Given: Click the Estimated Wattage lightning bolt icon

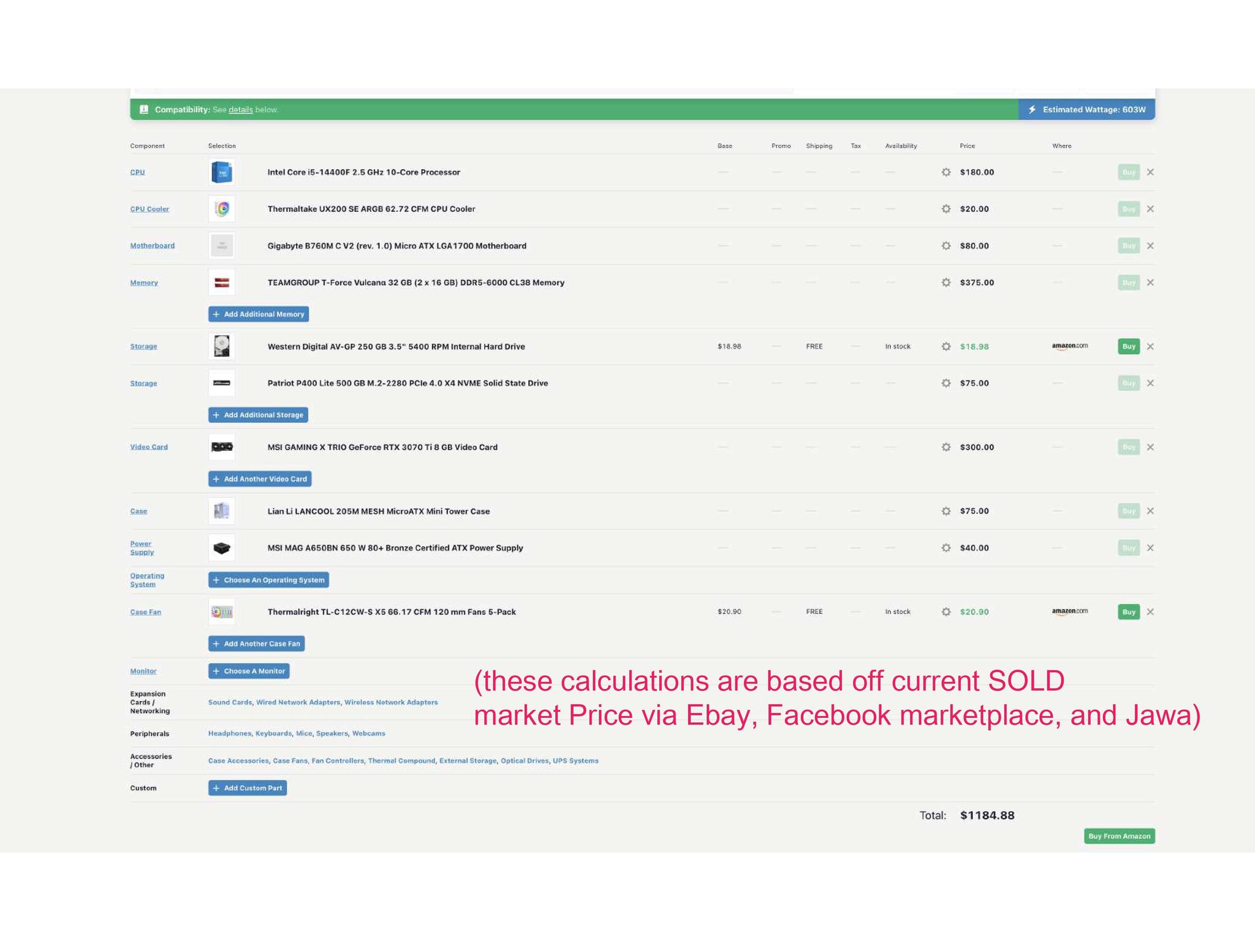Looking at the screenshot, I should click(1032, 110).
